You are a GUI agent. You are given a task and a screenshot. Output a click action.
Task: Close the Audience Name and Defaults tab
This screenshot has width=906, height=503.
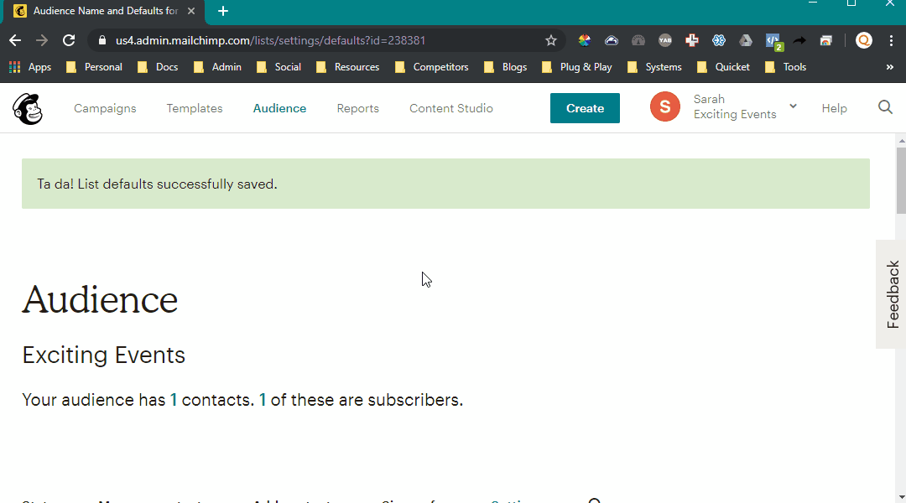191,11
